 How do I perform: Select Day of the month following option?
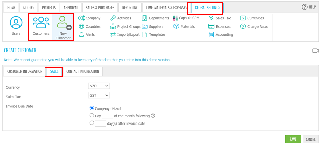pyautogui.click(x=92, y=115)
